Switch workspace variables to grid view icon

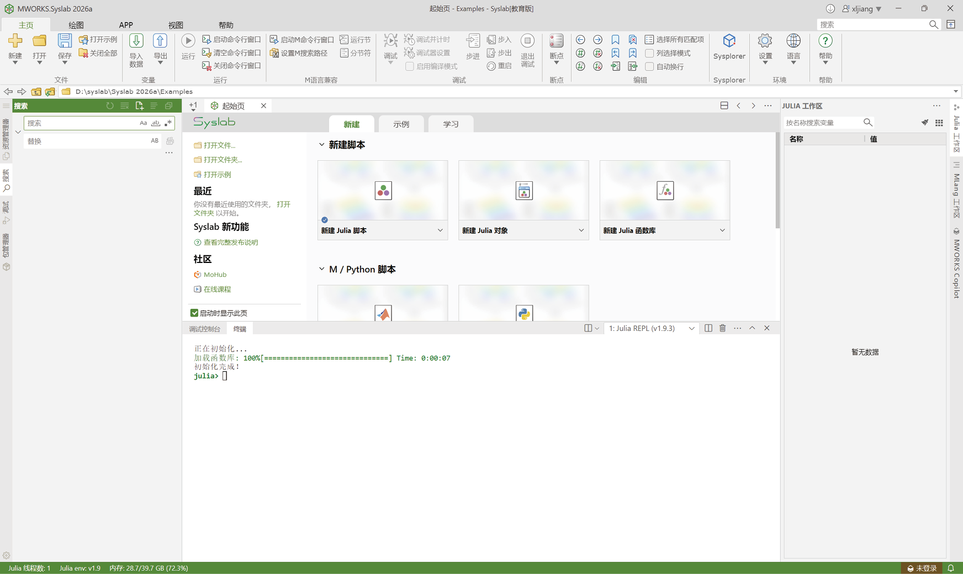point(939,123)
